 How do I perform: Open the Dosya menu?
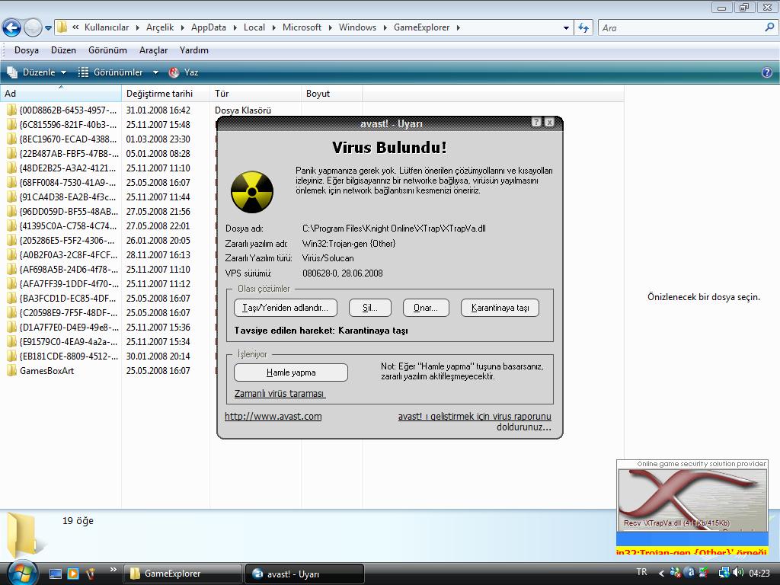27,50
